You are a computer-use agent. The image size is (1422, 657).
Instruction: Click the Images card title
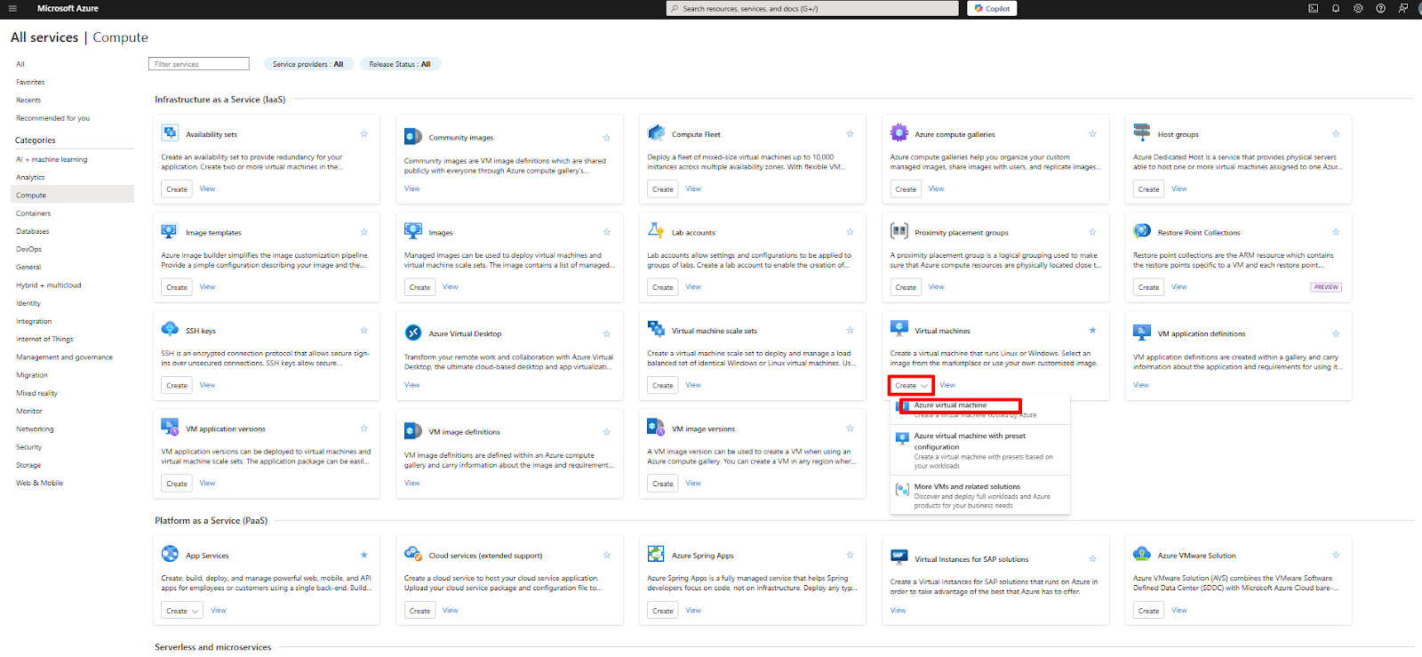[441, 233]
